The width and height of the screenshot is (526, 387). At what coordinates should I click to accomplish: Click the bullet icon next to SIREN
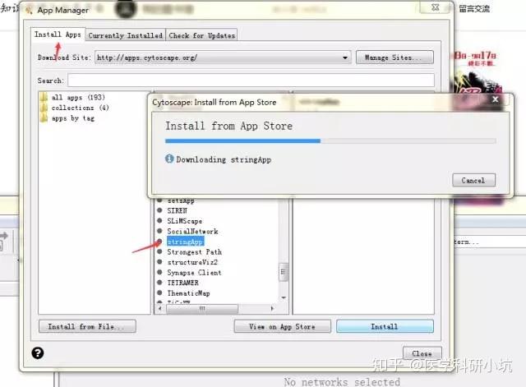pyautogui.click(x=159, y=210)
